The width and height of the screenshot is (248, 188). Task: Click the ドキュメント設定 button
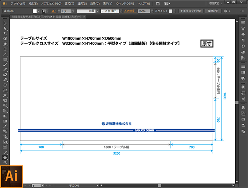[191, 12]
